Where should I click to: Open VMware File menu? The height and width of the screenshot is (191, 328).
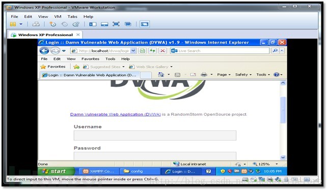(x=14, y=16)
